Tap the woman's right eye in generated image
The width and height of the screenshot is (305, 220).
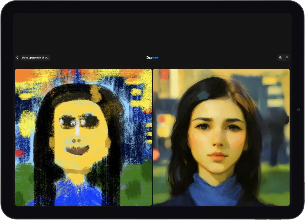pos(234,128)
